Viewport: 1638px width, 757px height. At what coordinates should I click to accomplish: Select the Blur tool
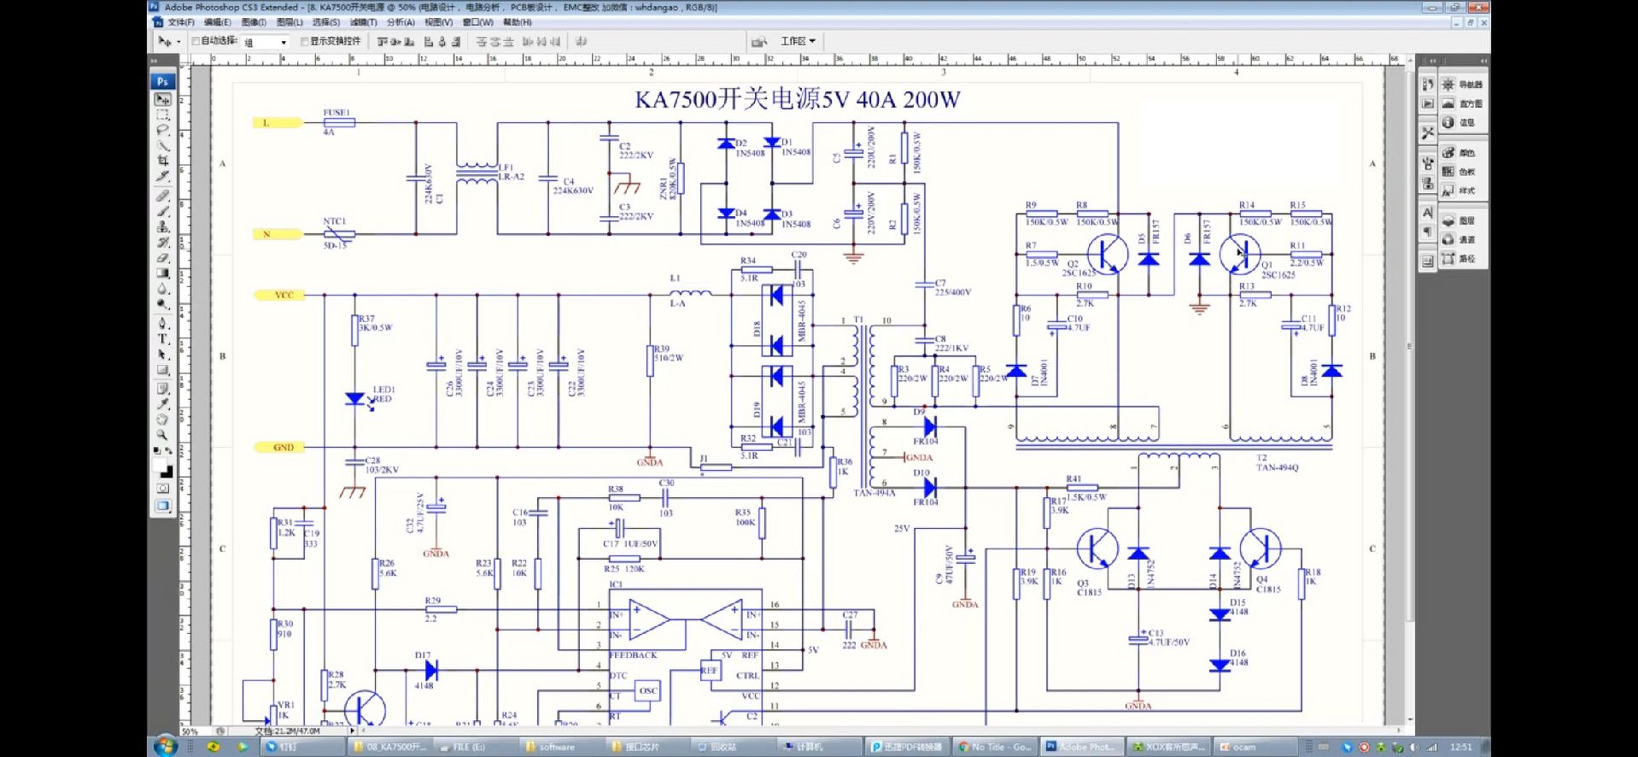click(163, 289)
